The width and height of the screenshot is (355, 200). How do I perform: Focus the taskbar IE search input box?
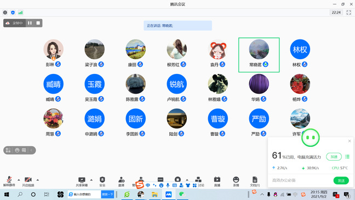click(x=84, y=195)
